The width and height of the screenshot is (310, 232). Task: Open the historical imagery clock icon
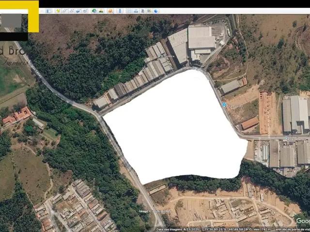point(94,11)
